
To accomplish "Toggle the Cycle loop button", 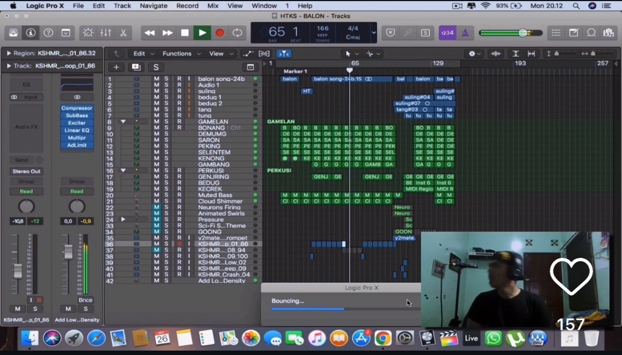I will click(x=237, y=32).
